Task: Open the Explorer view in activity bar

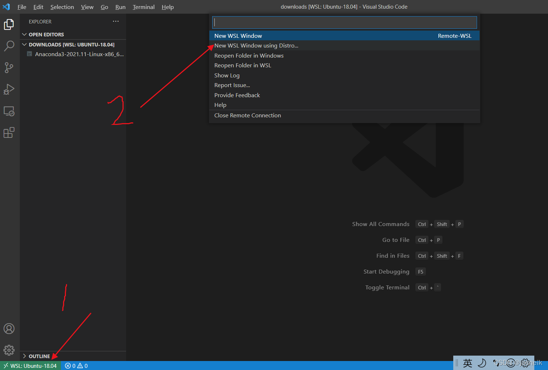Action: pyautogui.click(x=9, y=24)
